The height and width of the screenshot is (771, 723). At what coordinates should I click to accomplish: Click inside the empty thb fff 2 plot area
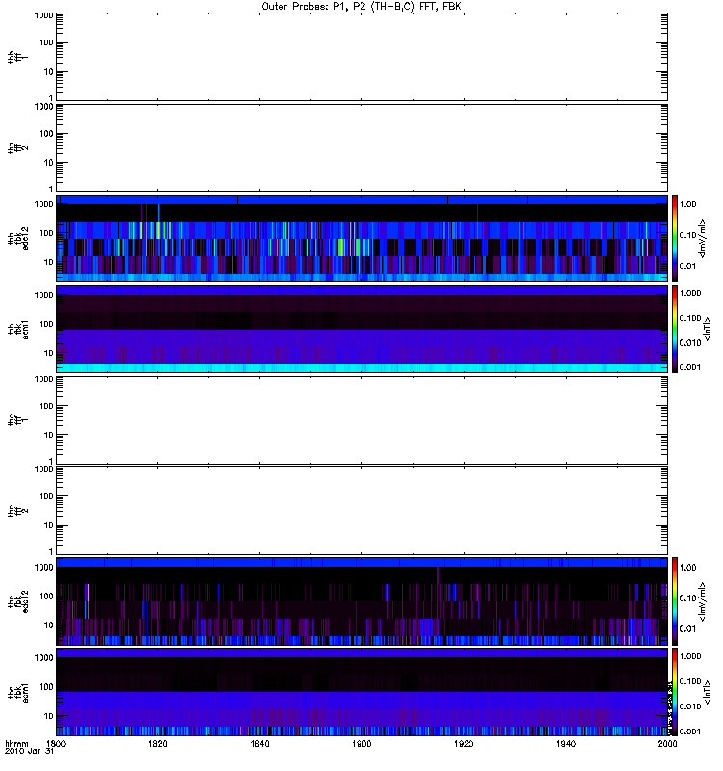click(361, 148)
